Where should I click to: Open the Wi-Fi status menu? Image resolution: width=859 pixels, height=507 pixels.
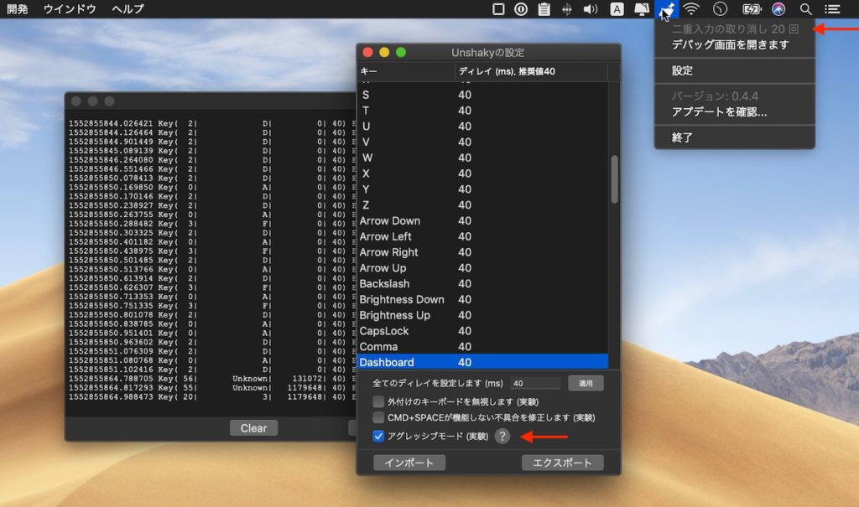point(691,9)
